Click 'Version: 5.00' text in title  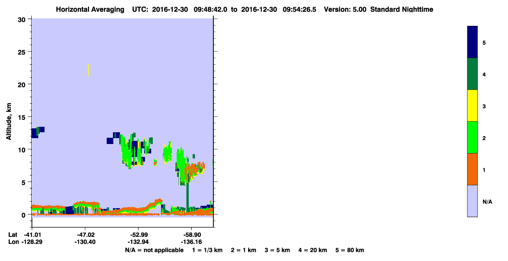(x=345, y=9)
